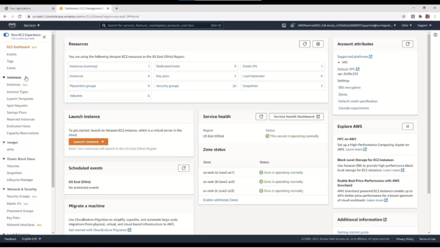Image resolution: width=440 pixels, height=248 pixels.
Task: Open the notifications bell icon
Action: [292, 25]
